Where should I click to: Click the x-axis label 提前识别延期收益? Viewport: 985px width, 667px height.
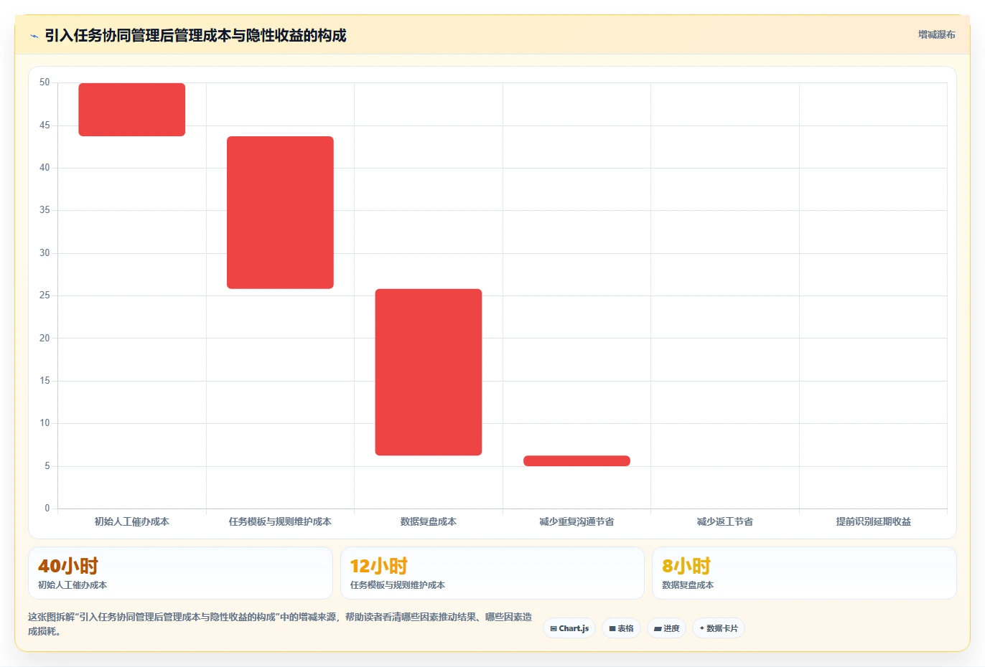pyautogui.click(x=873, y=522)
